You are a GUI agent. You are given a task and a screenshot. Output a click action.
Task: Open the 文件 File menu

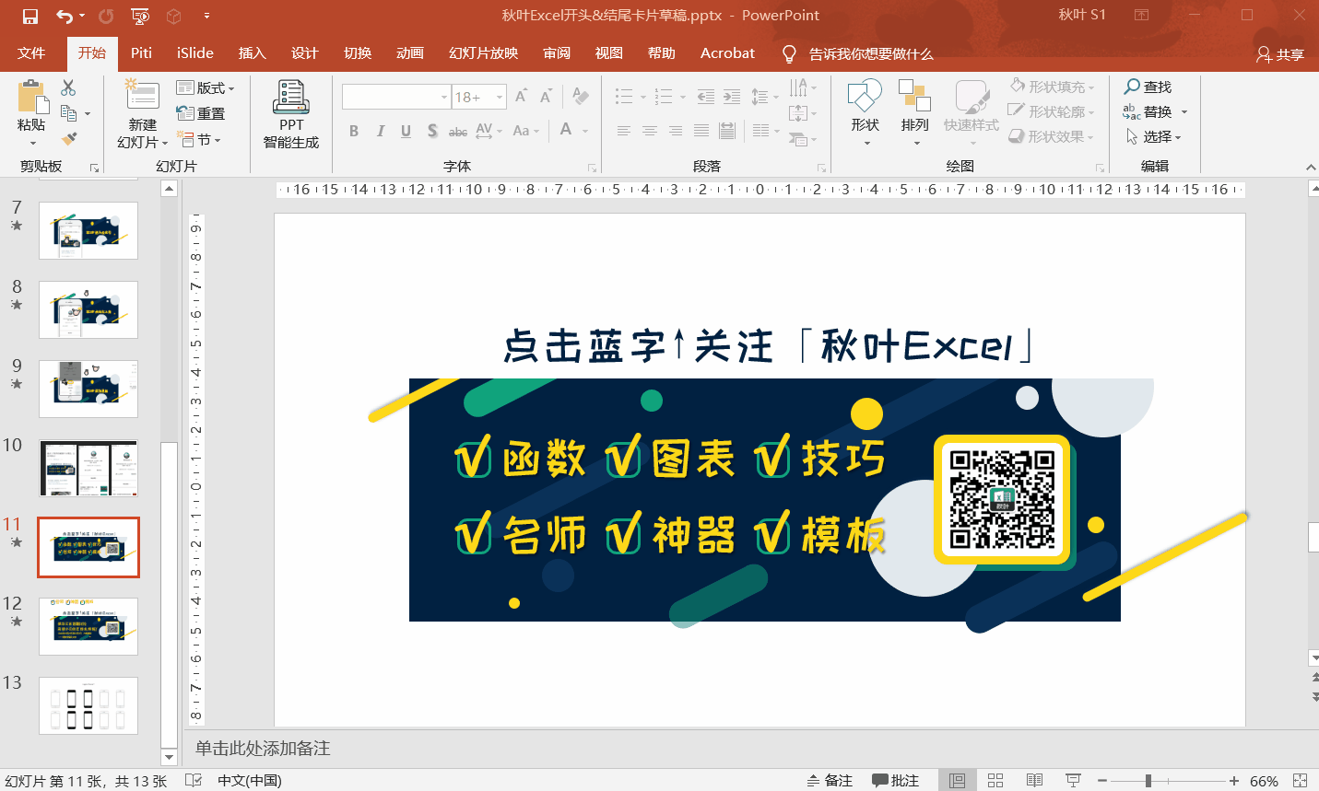[x=31, y=52]
